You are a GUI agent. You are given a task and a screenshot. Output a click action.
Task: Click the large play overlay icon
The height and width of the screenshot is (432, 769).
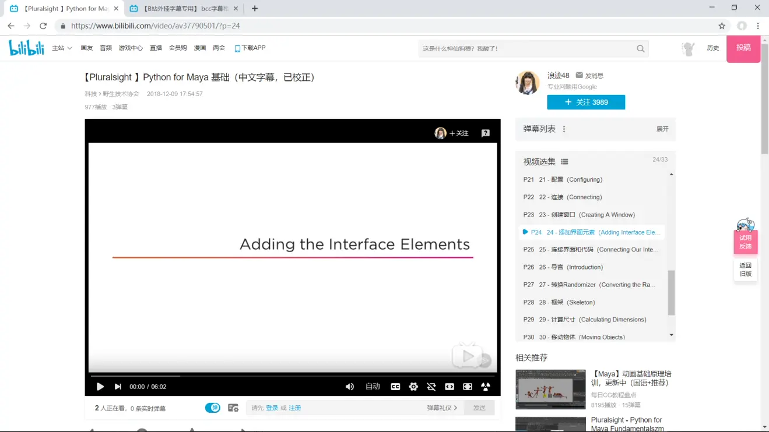[467, 356]
